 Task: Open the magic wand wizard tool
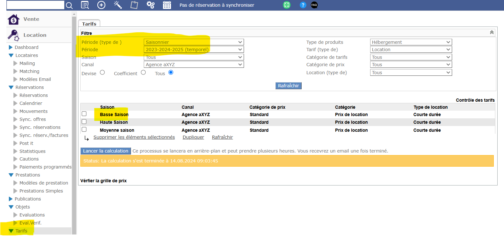click(x=118, y=5)
